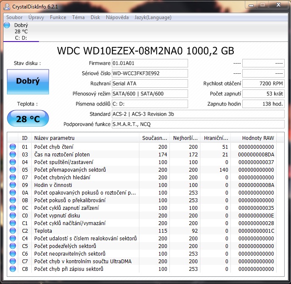Click the Podporované funkce field S.M.A.R.T., NCQ
291x284 pixels.
(x=198, y=124)
